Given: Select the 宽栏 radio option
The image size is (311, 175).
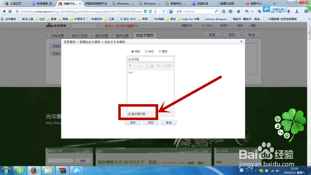Looking at the screenshot, I should 160,52.
